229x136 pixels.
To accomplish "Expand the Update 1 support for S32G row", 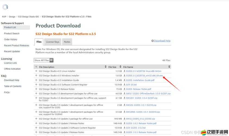I will click(36, 105).
